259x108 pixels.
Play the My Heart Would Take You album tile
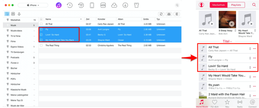[252, 24]
